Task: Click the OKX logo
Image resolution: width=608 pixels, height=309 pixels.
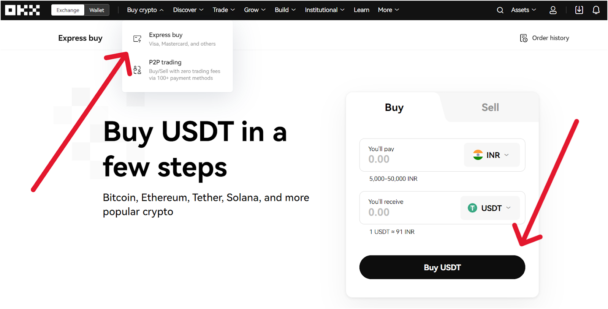Action: (22, 9)
